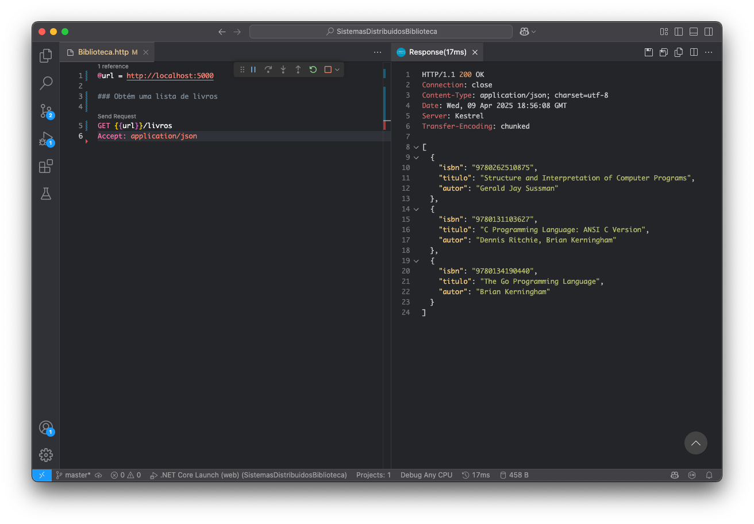
Task: Open the dropdown arrow beside debug stop button
Action: coord(337,70)
